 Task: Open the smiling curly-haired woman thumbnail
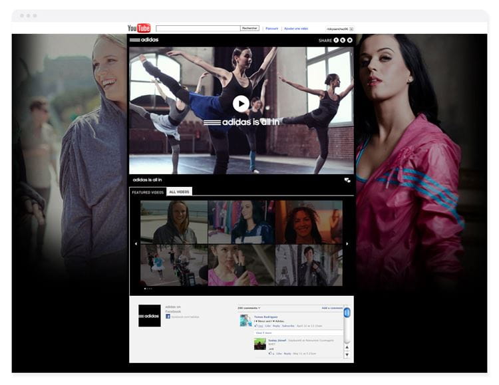point(309,222)
